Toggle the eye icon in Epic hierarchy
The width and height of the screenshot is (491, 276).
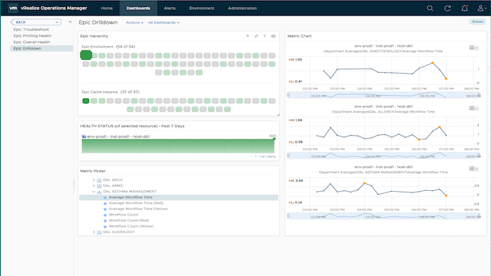pyautogui.click(x=273, y=36)
